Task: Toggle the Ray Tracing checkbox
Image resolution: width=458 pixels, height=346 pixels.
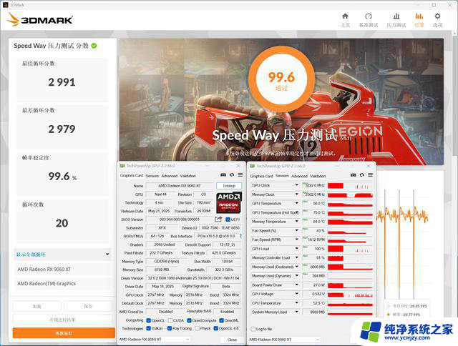Action: pyautogui.click(x=170, y=329)
